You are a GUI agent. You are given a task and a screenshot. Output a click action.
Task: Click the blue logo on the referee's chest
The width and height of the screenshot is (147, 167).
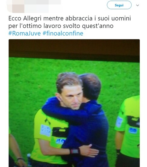point(60,141)
